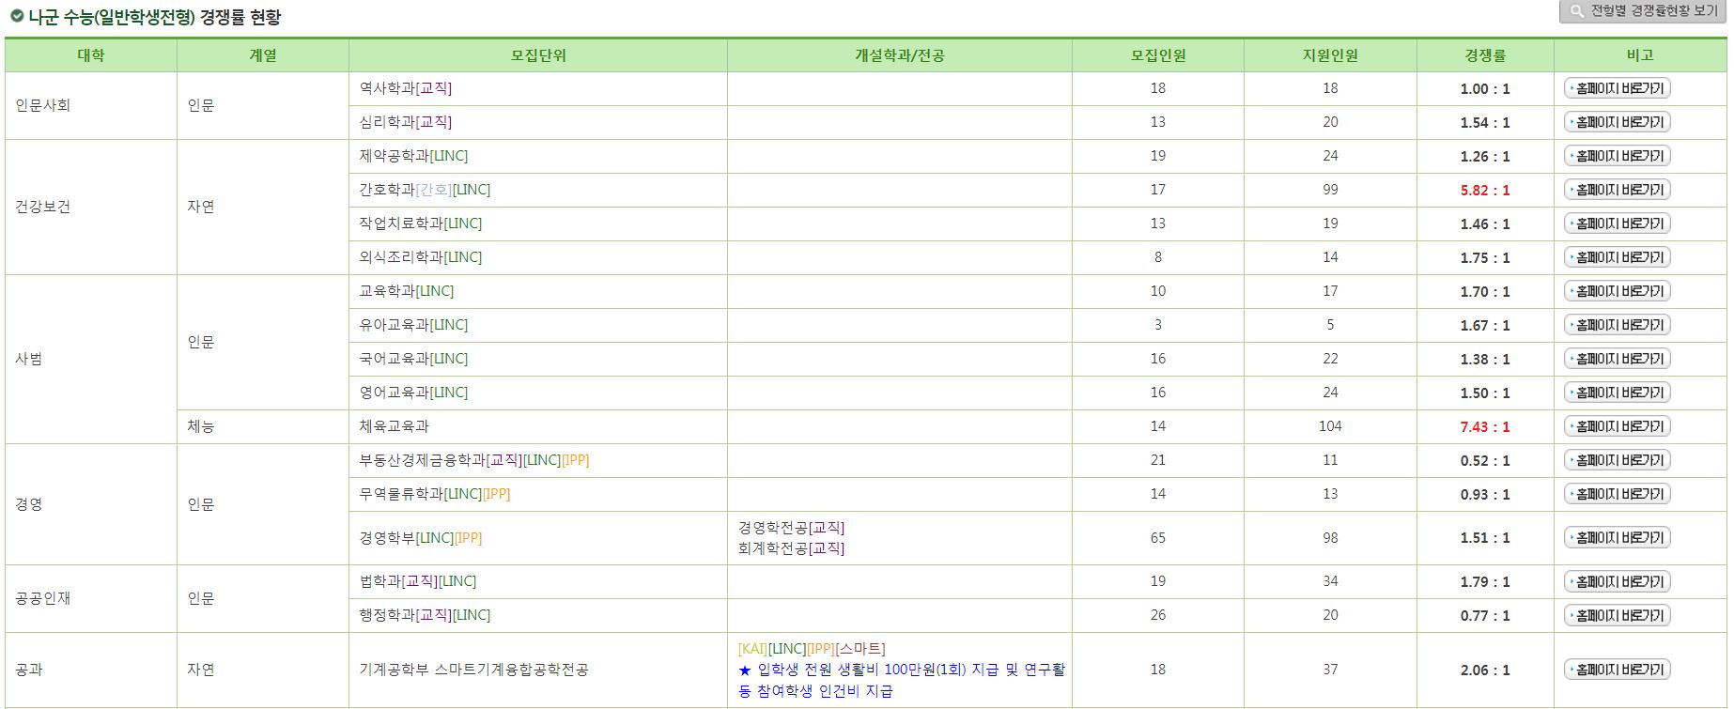
Task: Open homepage link for 작업치료학과 row
Action: click(x=1617, y=223)
